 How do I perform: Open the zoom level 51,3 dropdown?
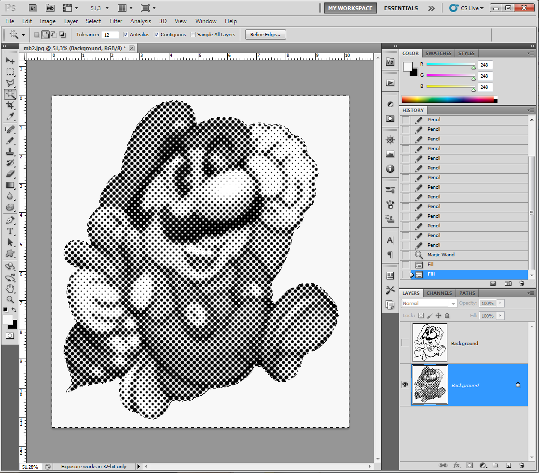pos(100,8)
